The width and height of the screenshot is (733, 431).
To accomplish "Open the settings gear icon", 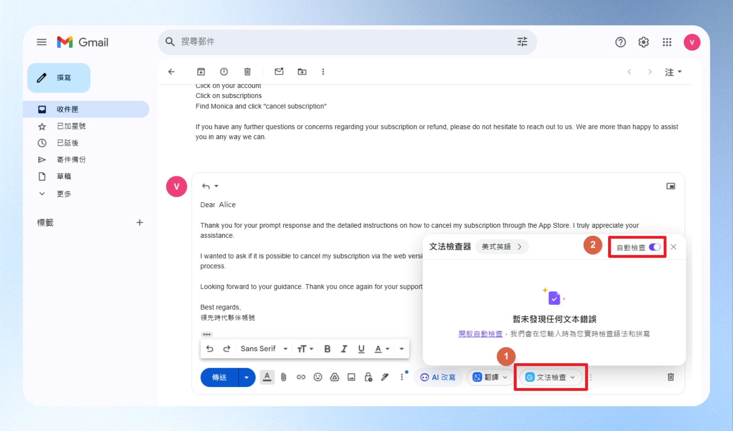I will tap(644, 42).
